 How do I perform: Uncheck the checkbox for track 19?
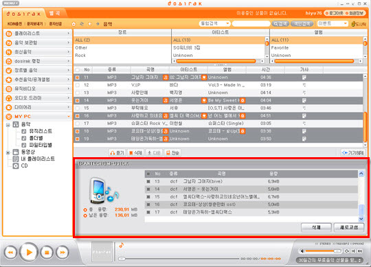click(x=78, y=139)
